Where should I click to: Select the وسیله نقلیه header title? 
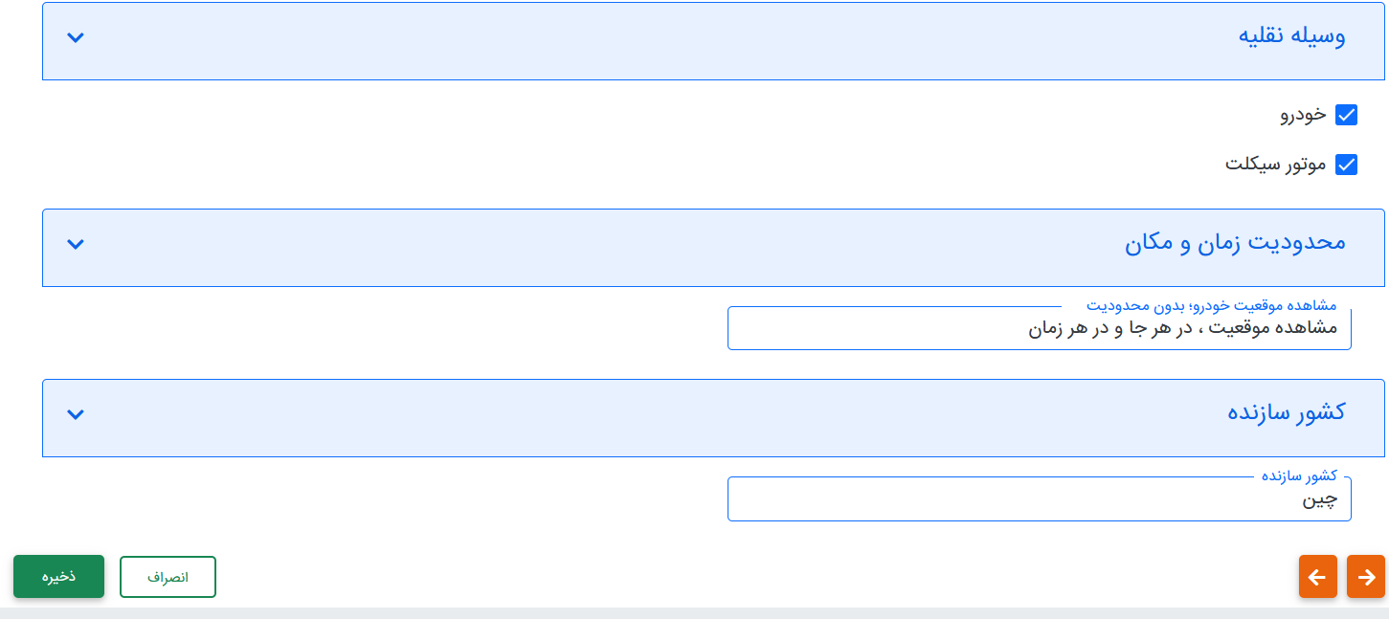[1292, 37]
